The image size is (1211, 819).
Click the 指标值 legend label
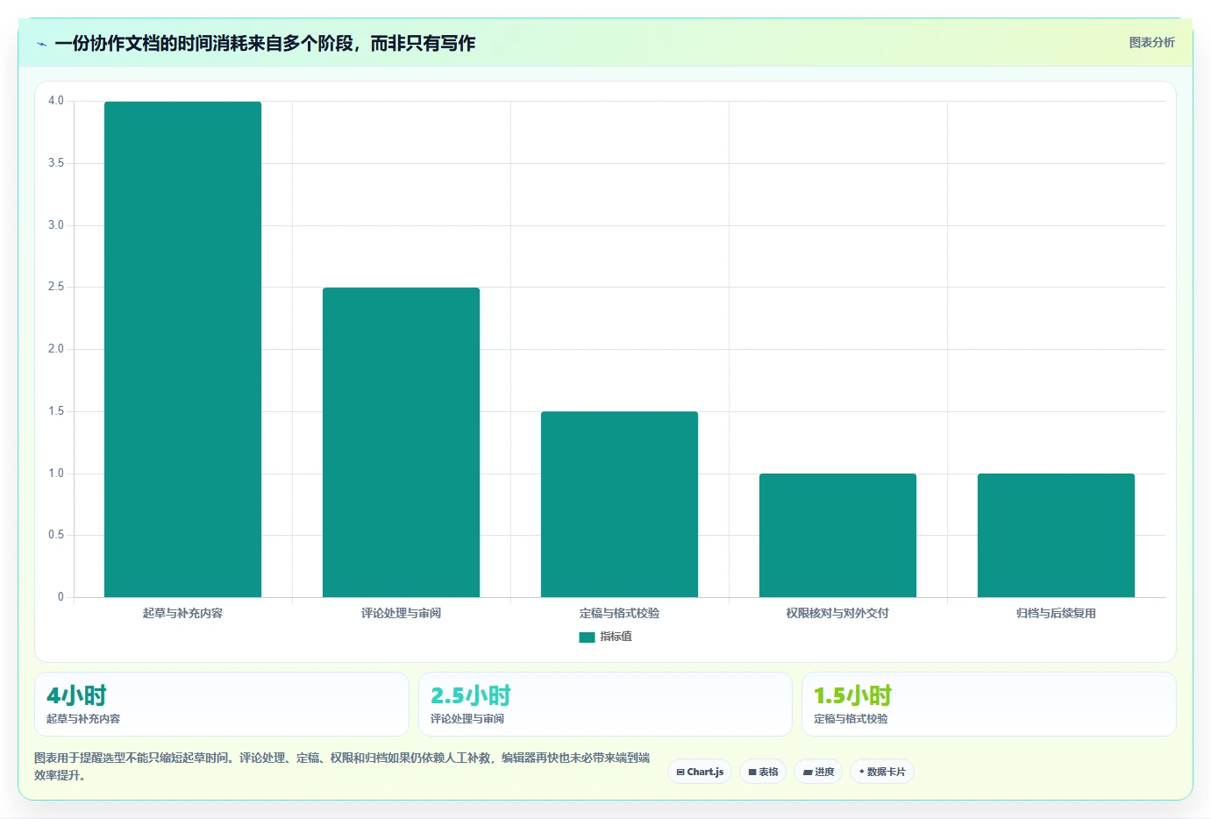click(616, 637)
